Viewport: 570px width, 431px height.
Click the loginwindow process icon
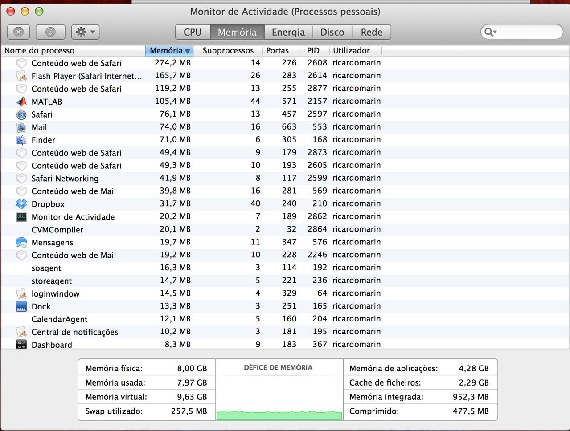[21, 294]
